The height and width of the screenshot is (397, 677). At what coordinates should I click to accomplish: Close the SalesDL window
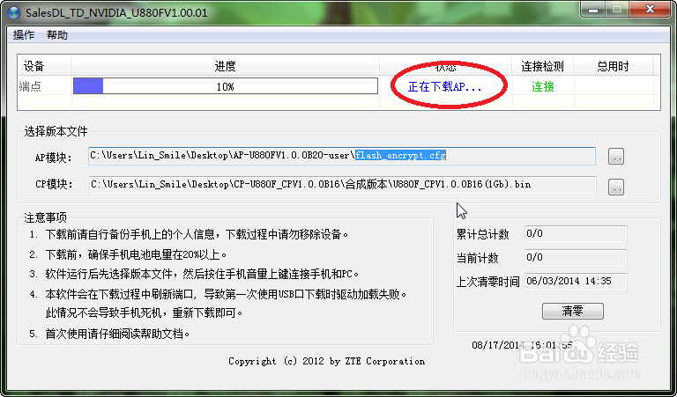click(x=650, y=9)
